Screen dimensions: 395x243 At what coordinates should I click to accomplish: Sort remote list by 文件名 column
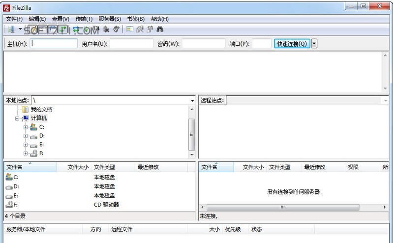coord(216,167)
